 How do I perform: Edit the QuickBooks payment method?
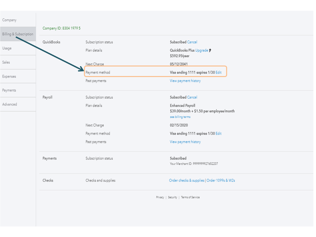pyautogui.click(x=219, y=72)
